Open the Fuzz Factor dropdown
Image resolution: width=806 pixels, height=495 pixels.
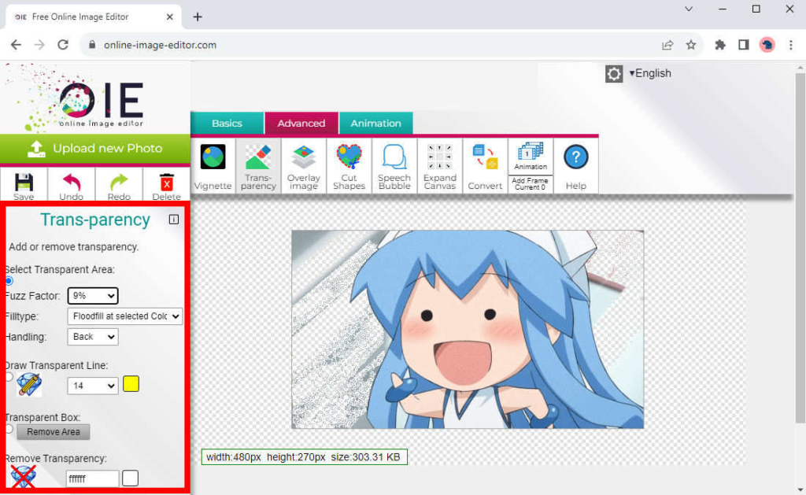92,295
